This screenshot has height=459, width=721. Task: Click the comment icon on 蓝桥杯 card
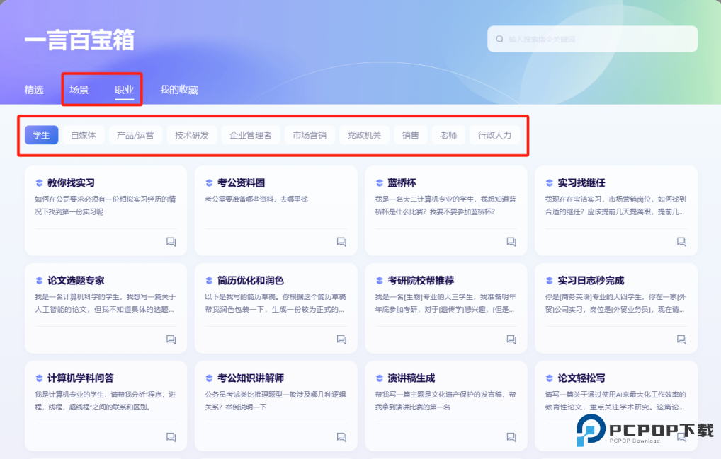[x=511, y=241]
